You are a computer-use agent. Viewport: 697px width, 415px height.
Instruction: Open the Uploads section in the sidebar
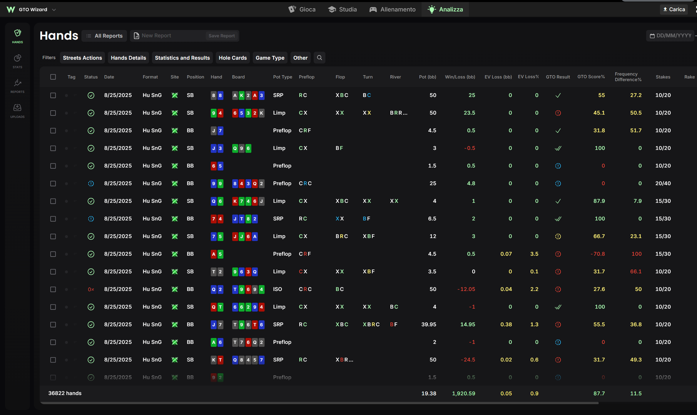coord(17,110)
